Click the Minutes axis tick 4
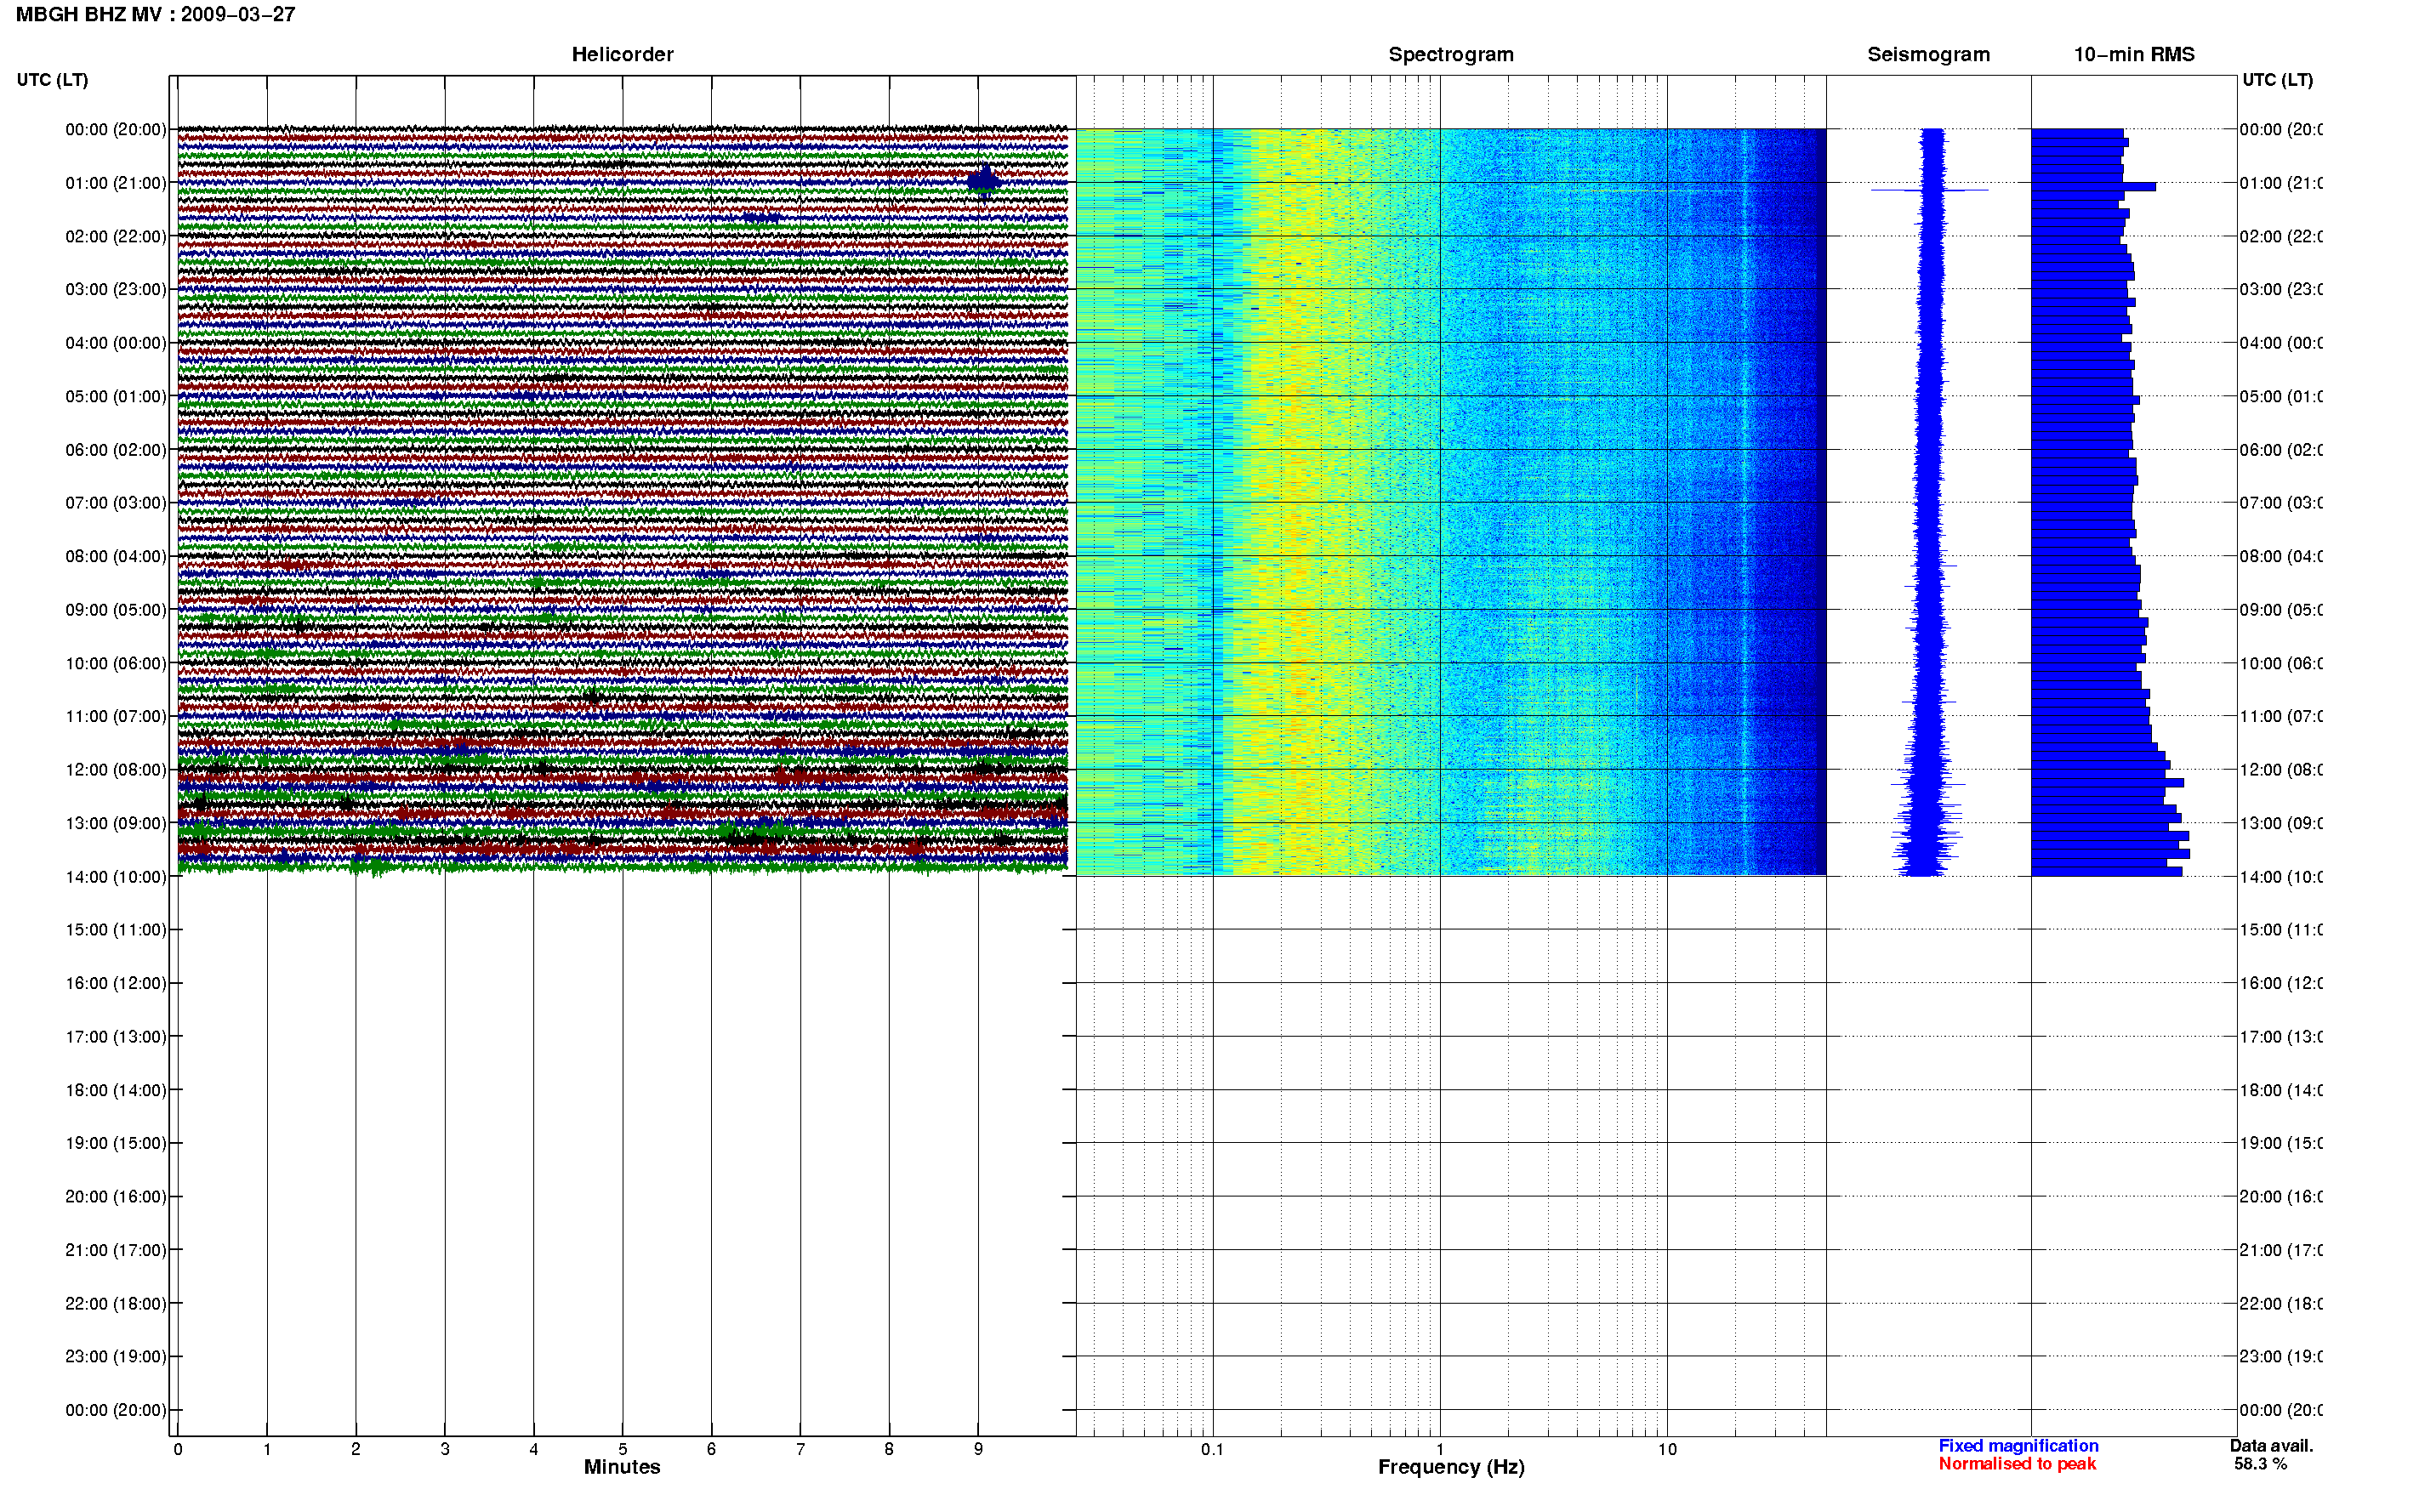This screenshot has height=1512, width=2419. tap(534, 1449)
